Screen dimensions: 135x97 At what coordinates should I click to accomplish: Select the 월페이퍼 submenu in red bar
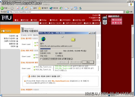click(x=87, y=23)
